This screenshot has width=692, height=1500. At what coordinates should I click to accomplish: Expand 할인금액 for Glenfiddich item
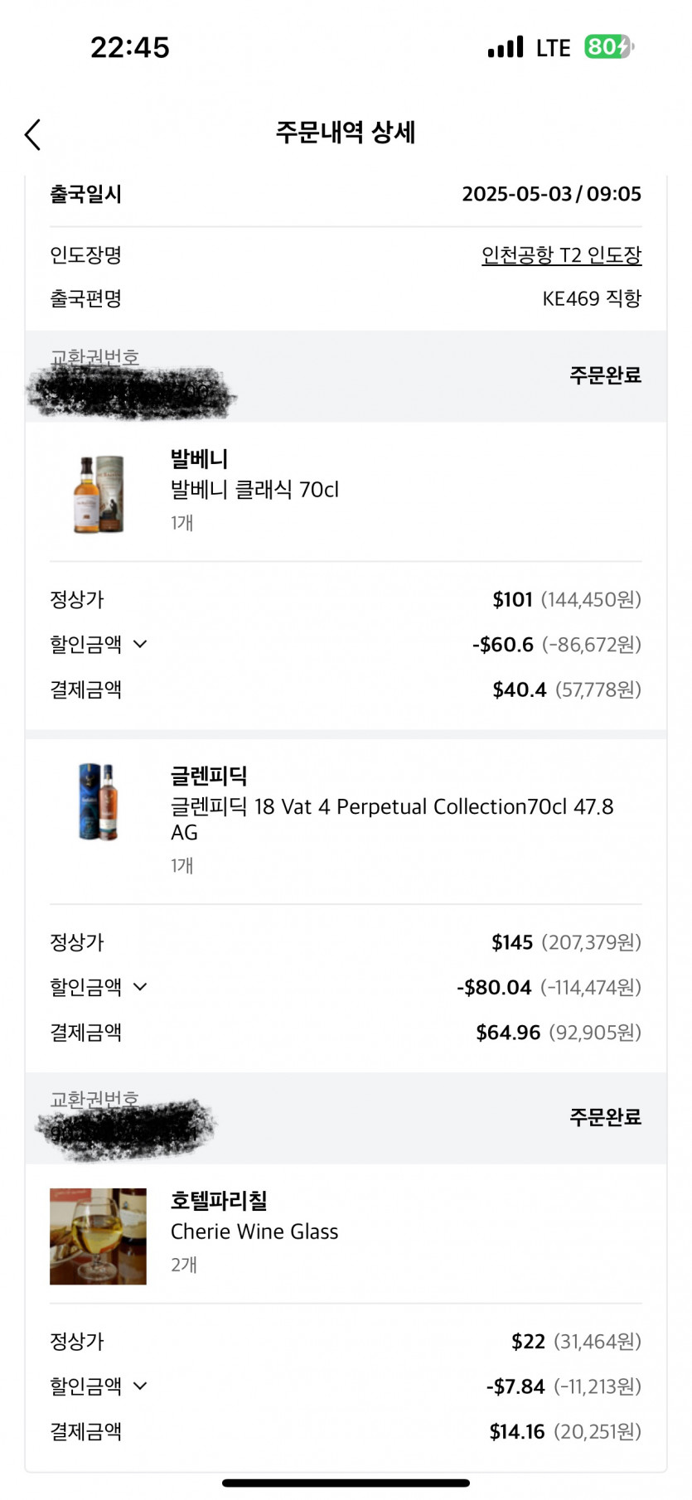click(x=140, y=987)
